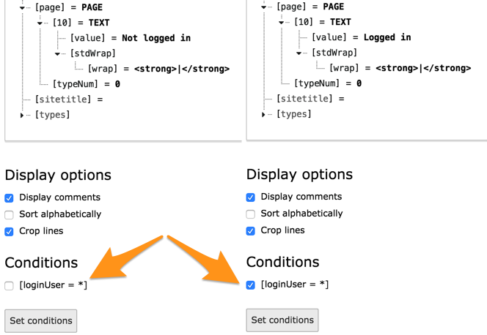Enable Sort alphabetically in right panel
Viewport: 487px width, 335px height.
click(x=251, y=214)
